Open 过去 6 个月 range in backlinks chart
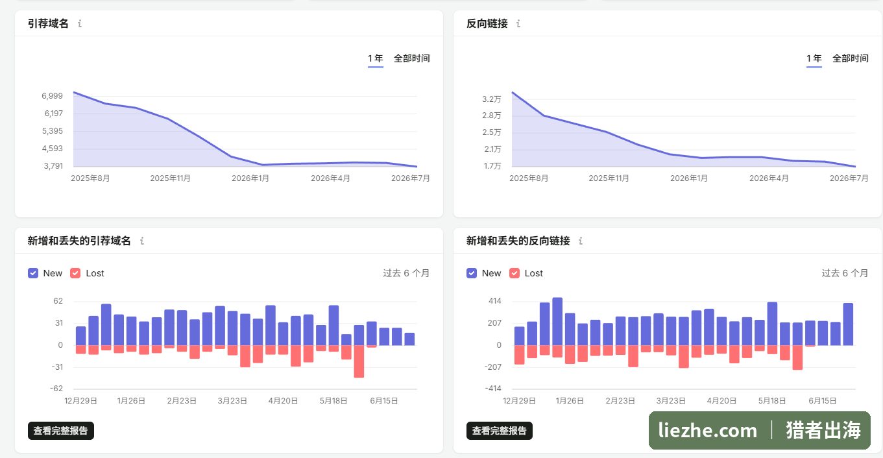 [x=845, y=273]
